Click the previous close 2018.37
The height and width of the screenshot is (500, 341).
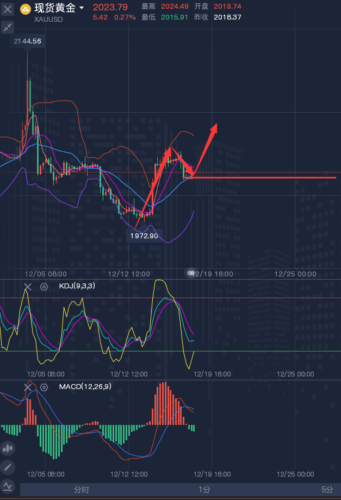tap(227, 17)
